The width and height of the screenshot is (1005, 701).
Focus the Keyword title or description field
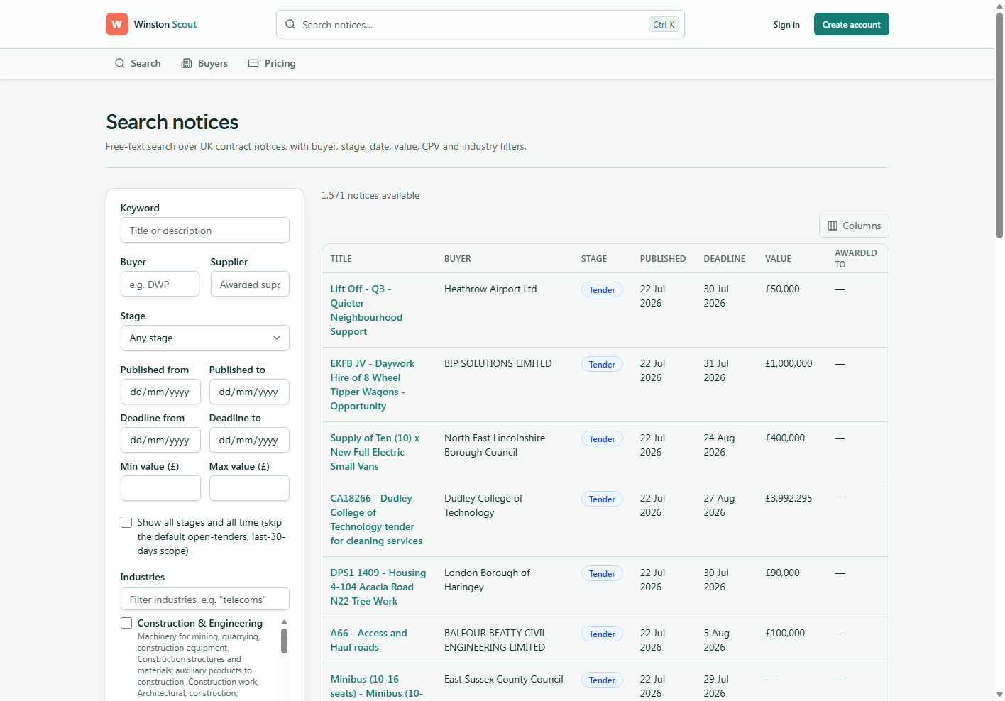[x=204, y=230]
